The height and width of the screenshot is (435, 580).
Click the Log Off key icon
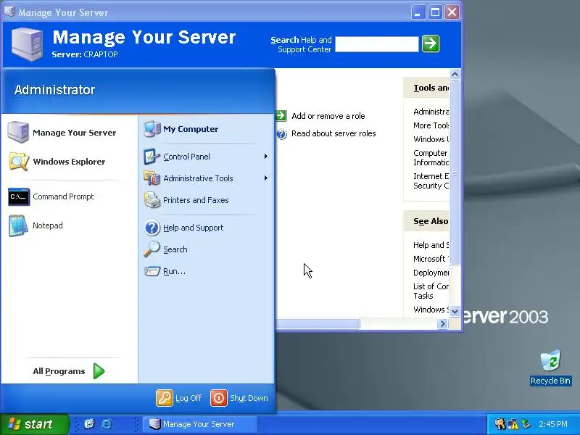[x=165, y=398]
